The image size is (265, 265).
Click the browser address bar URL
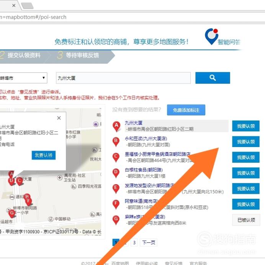[x=33, y=17]
